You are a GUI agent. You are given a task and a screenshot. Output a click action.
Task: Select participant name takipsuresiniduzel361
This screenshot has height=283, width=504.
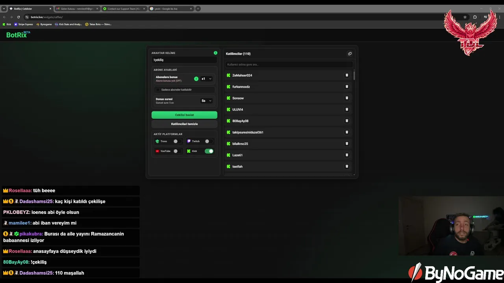point(248,132)
